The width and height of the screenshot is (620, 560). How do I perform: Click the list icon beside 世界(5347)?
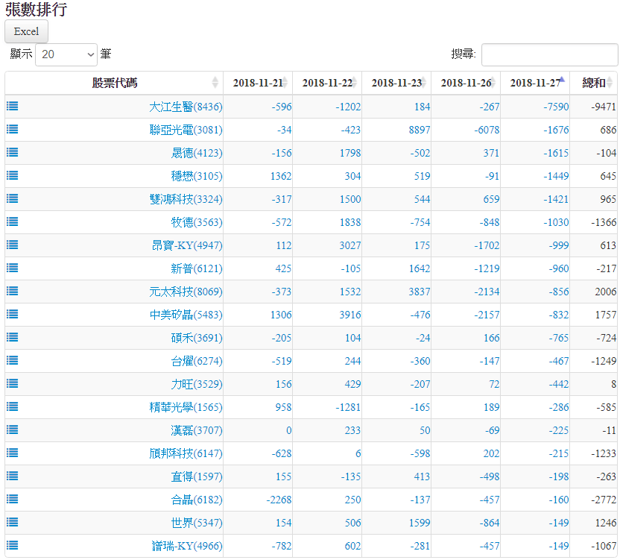[12, 523]
